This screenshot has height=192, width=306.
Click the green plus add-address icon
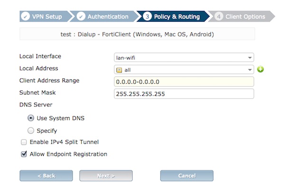(260, 69)
